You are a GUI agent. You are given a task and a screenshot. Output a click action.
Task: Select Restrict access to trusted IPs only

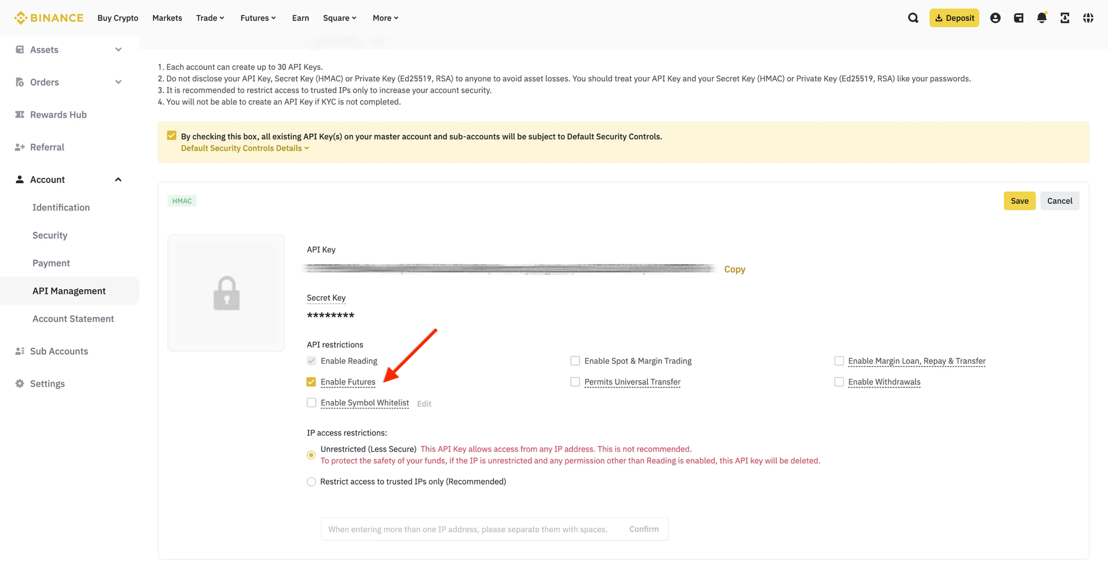tap(311, 481)
